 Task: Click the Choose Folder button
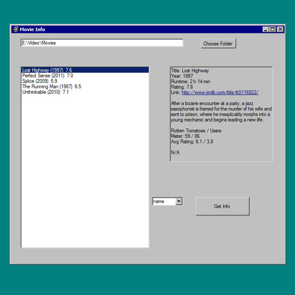point(218,43)
